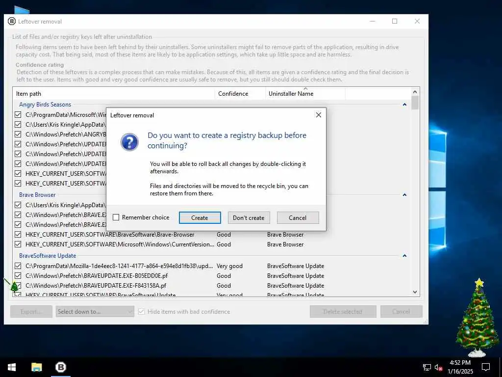This screenshot has width=502, height=377.
Task: Uncheck the C:\ProgramData\Microsoft\Win item
Action: (x=18, y=115)
